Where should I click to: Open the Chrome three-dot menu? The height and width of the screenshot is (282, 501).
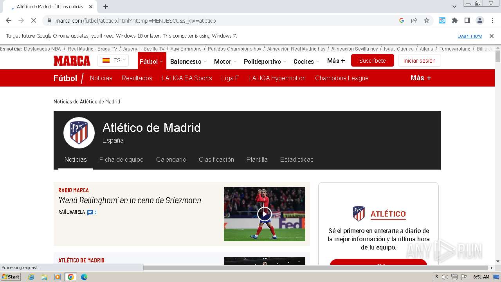pyautogui.click(x=492, y=20)
